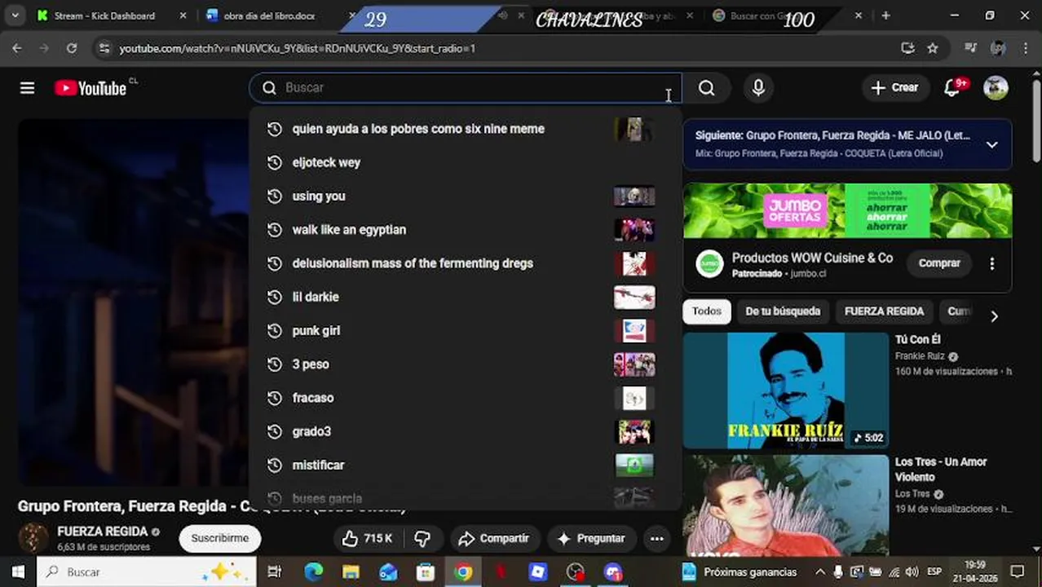Open site information icon in address bar

104,48
